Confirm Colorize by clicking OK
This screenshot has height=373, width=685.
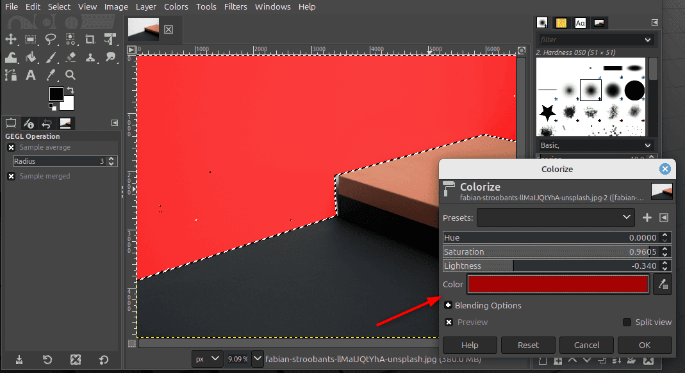click(x=645, y=345)
